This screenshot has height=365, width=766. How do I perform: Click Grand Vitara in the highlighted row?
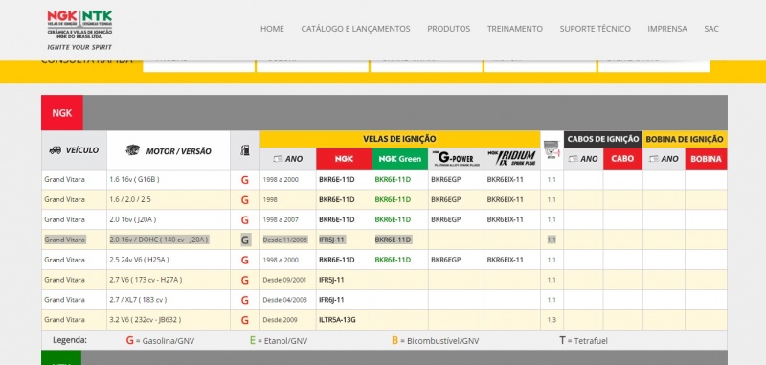[64, 240]
